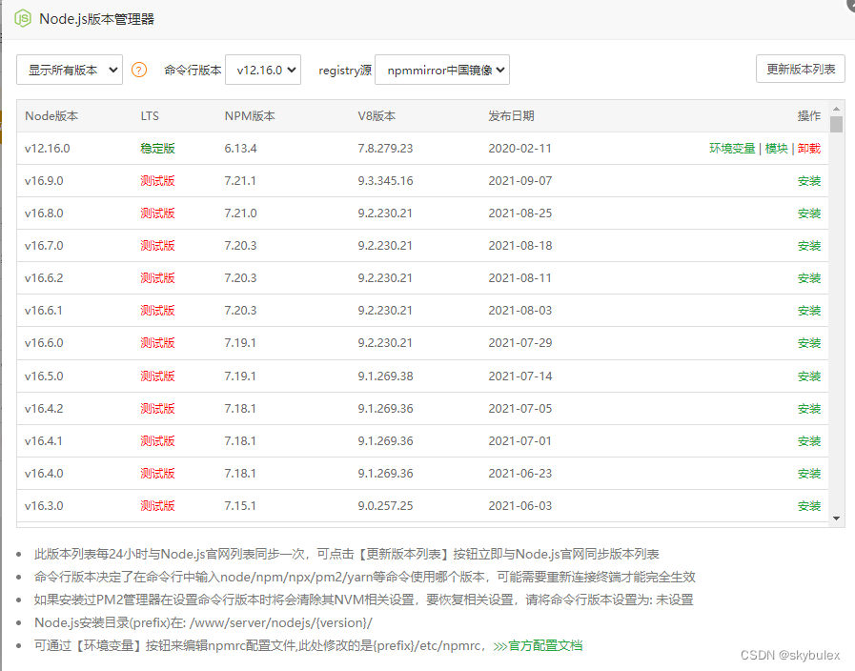Install Node v16.4.2 via 安装
This screenshot has height=671, width=855.
[x=809, y=409]
